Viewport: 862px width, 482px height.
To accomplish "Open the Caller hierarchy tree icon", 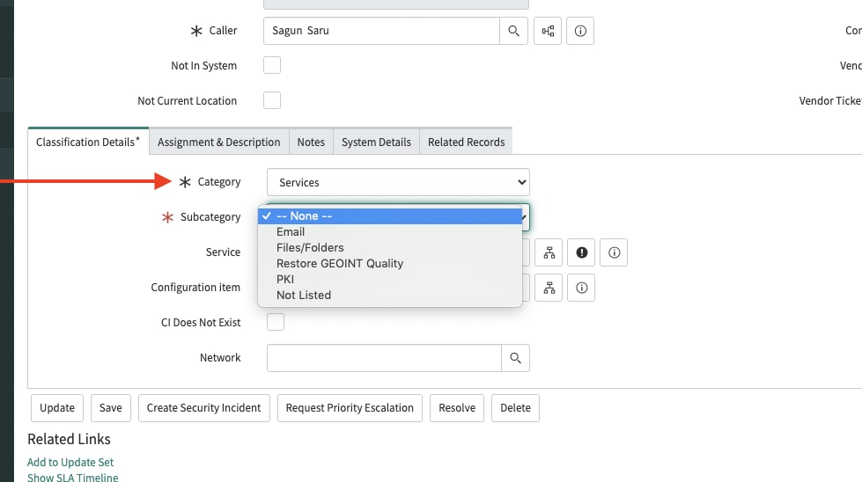I will pos(548,31).
